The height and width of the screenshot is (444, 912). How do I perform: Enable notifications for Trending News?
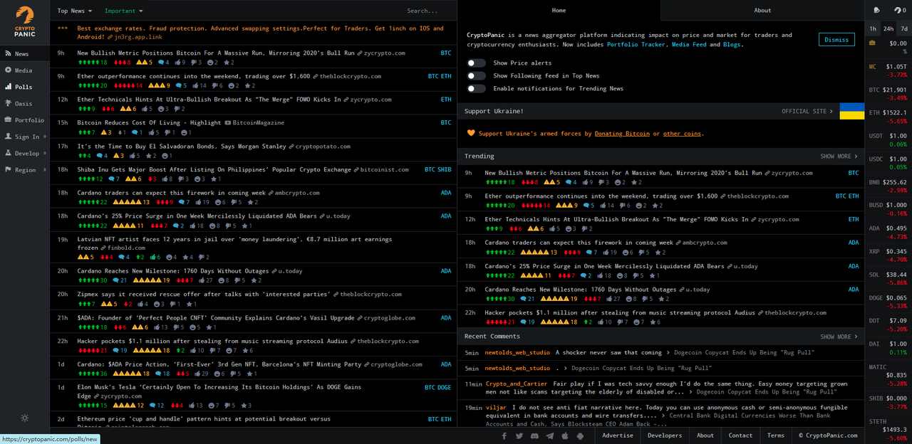coord(476,88)
